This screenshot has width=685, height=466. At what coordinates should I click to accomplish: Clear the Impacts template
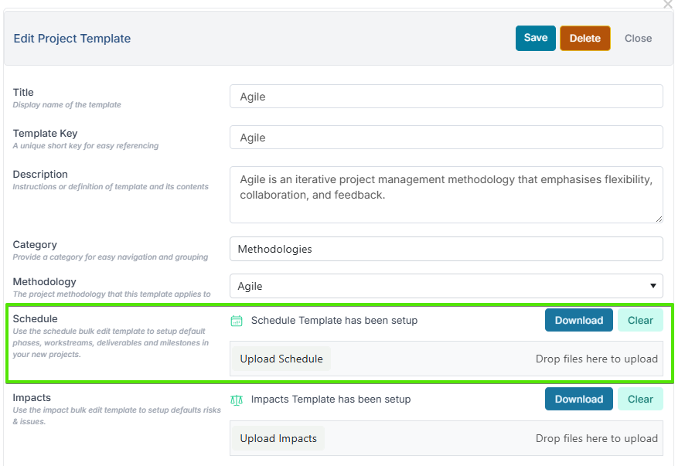pyautogui.click(x=639, y=400)
